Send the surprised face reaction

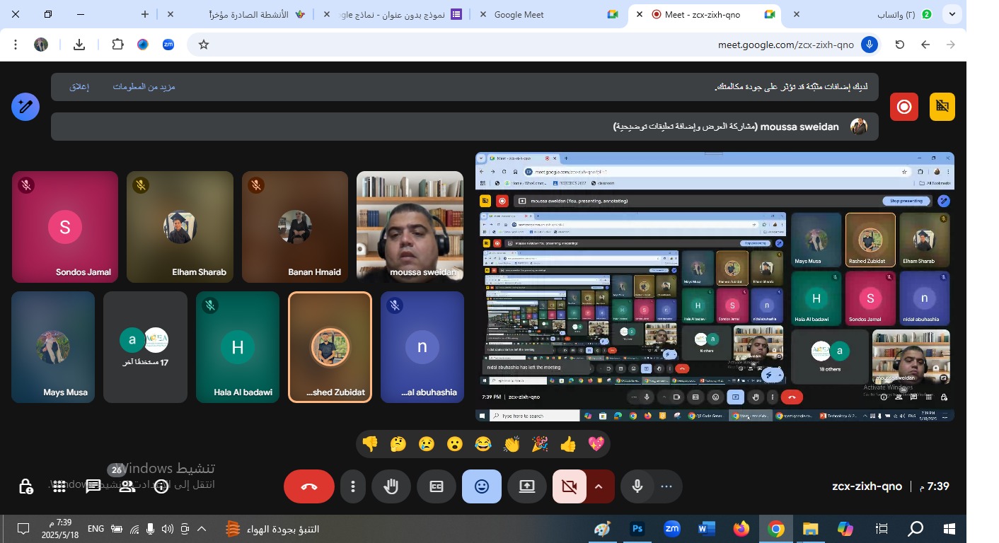(x=455, y=444)
